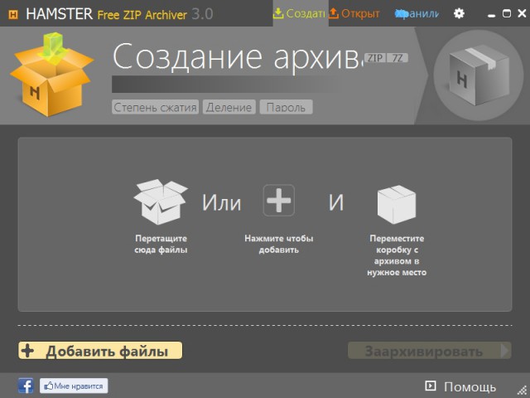Open settings with the gear icon
Viewport: 530px width, 398px height.
(x=459, y=13)
